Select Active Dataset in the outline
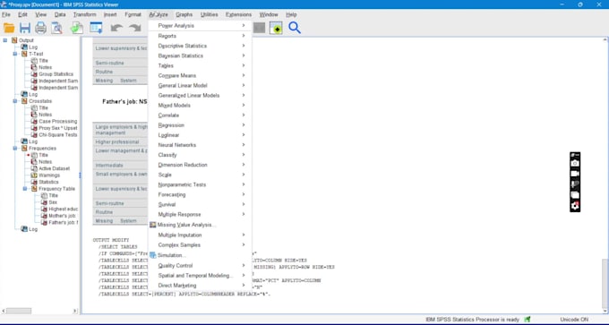Screen dimensions: 609x325 (55, 168)
